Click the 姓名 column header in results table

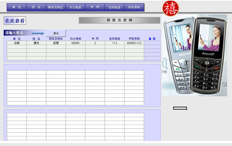(37, 39)
